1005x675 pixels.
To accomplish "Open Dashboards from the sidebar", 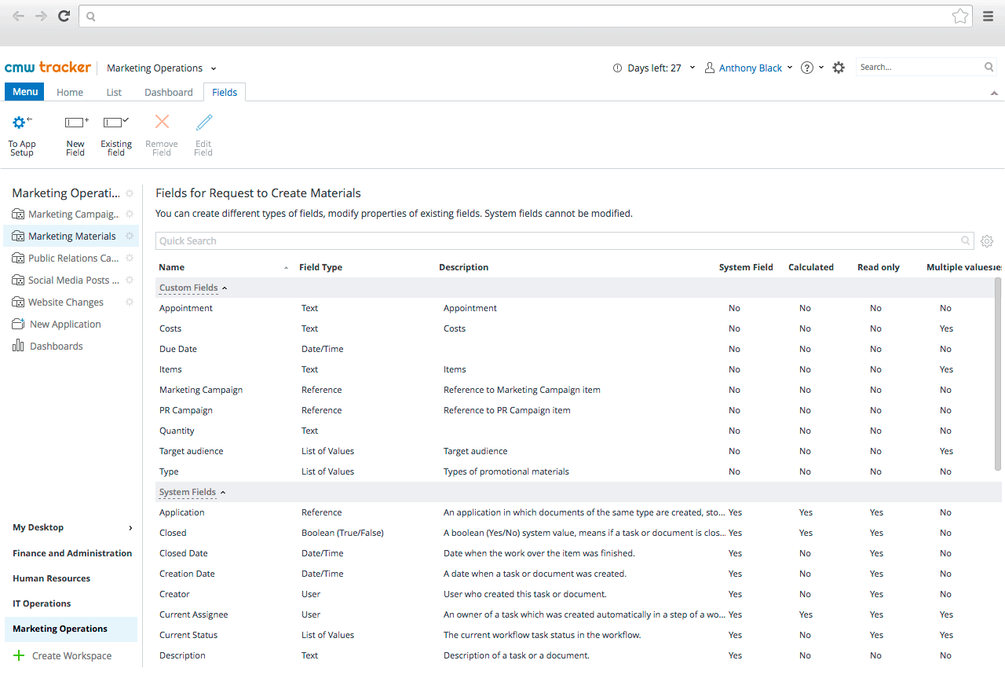I will pos(55,346).
